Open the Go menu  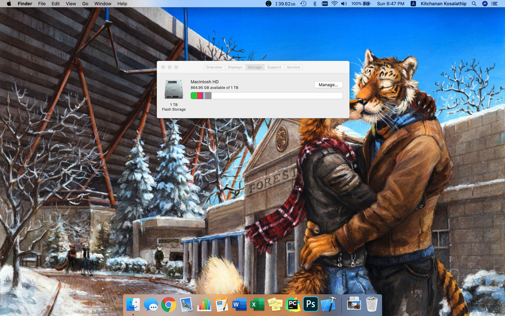click(x=85, y=4)
